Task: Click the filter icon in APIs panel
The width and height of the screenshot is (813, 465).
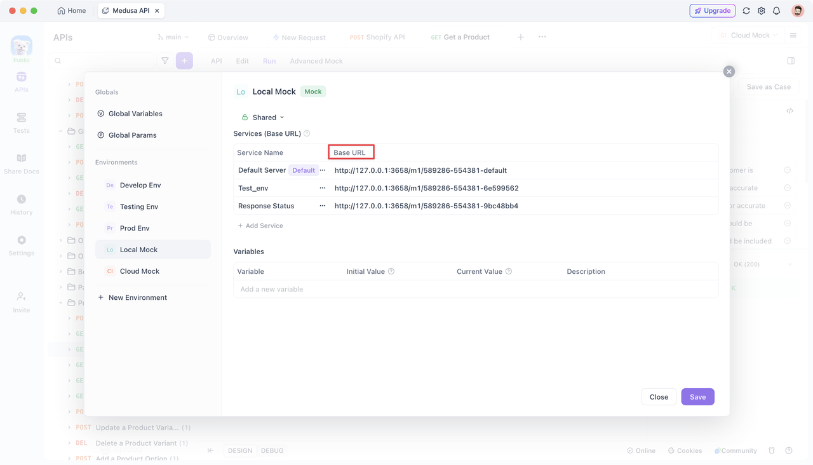Action: pos(165,61)
